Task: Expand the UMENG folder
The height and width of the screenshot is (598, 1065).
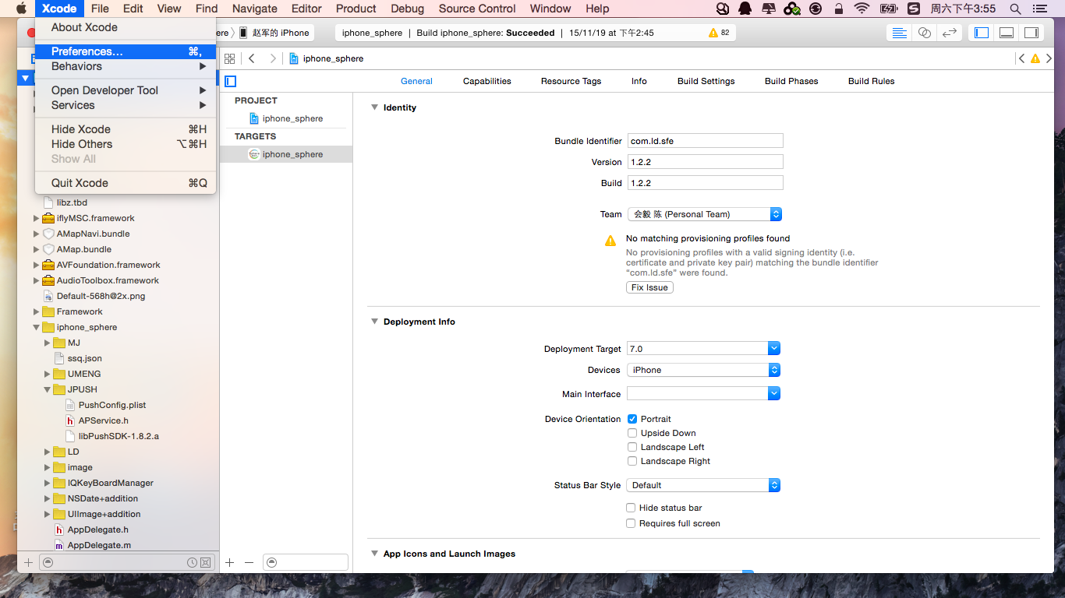Action: (47, 374)
